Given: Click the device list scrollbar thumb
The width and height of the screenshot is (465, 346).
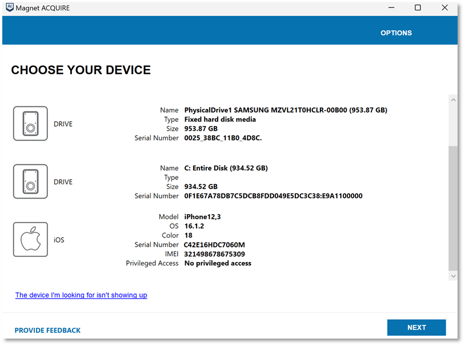Looking at the screenshot, I should [453, 208].
